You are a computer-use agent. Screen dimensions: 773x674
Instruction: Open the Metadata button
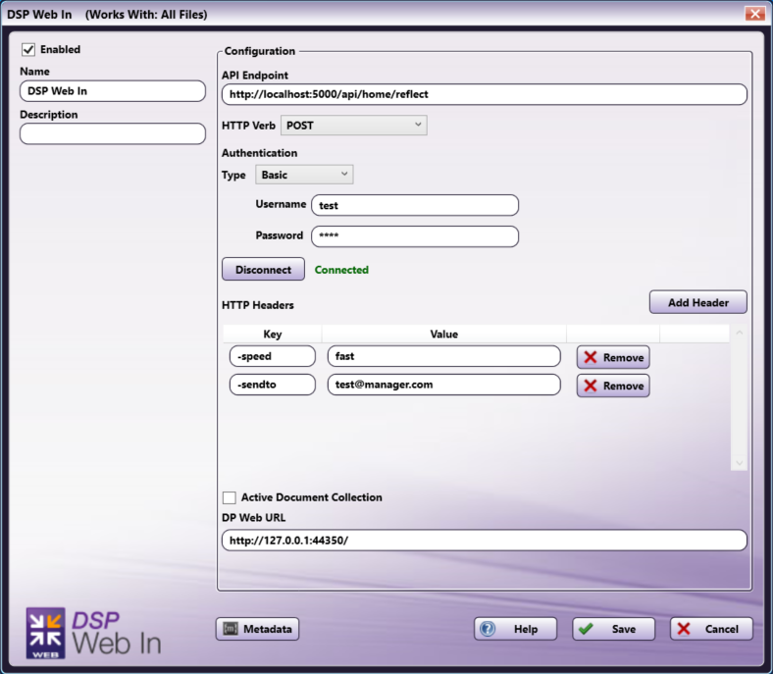(x=257, y=629)
